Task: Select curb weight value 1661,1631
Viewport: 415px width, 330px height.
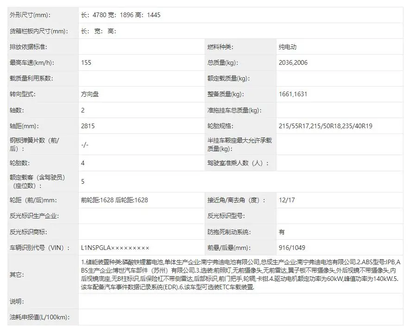Action: [293, 94]
